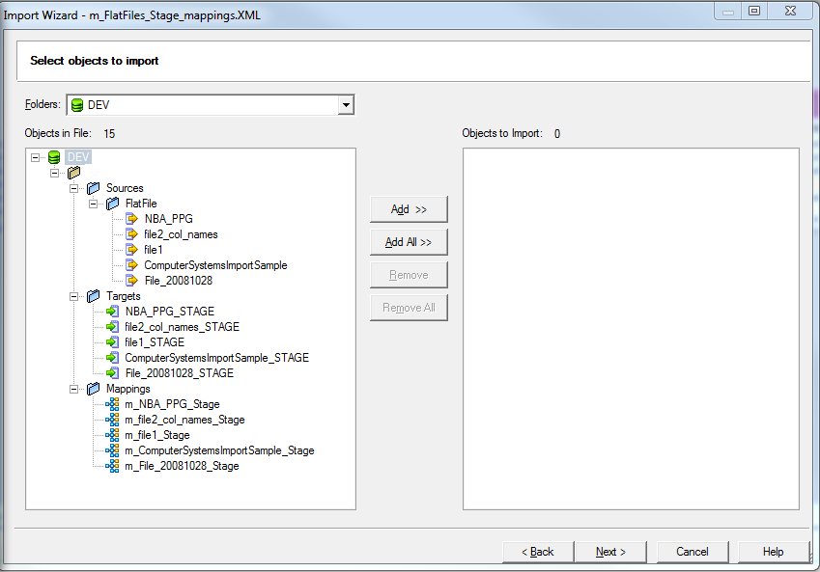The image size is (820, 572).
Task: Select the m_NBA_PPG_Stage mapping icon
Action: click(x=113, y=404)
